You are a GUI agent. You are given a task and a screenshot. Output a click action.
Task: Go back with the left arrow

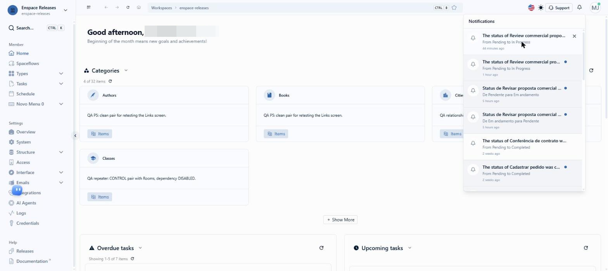106,7
